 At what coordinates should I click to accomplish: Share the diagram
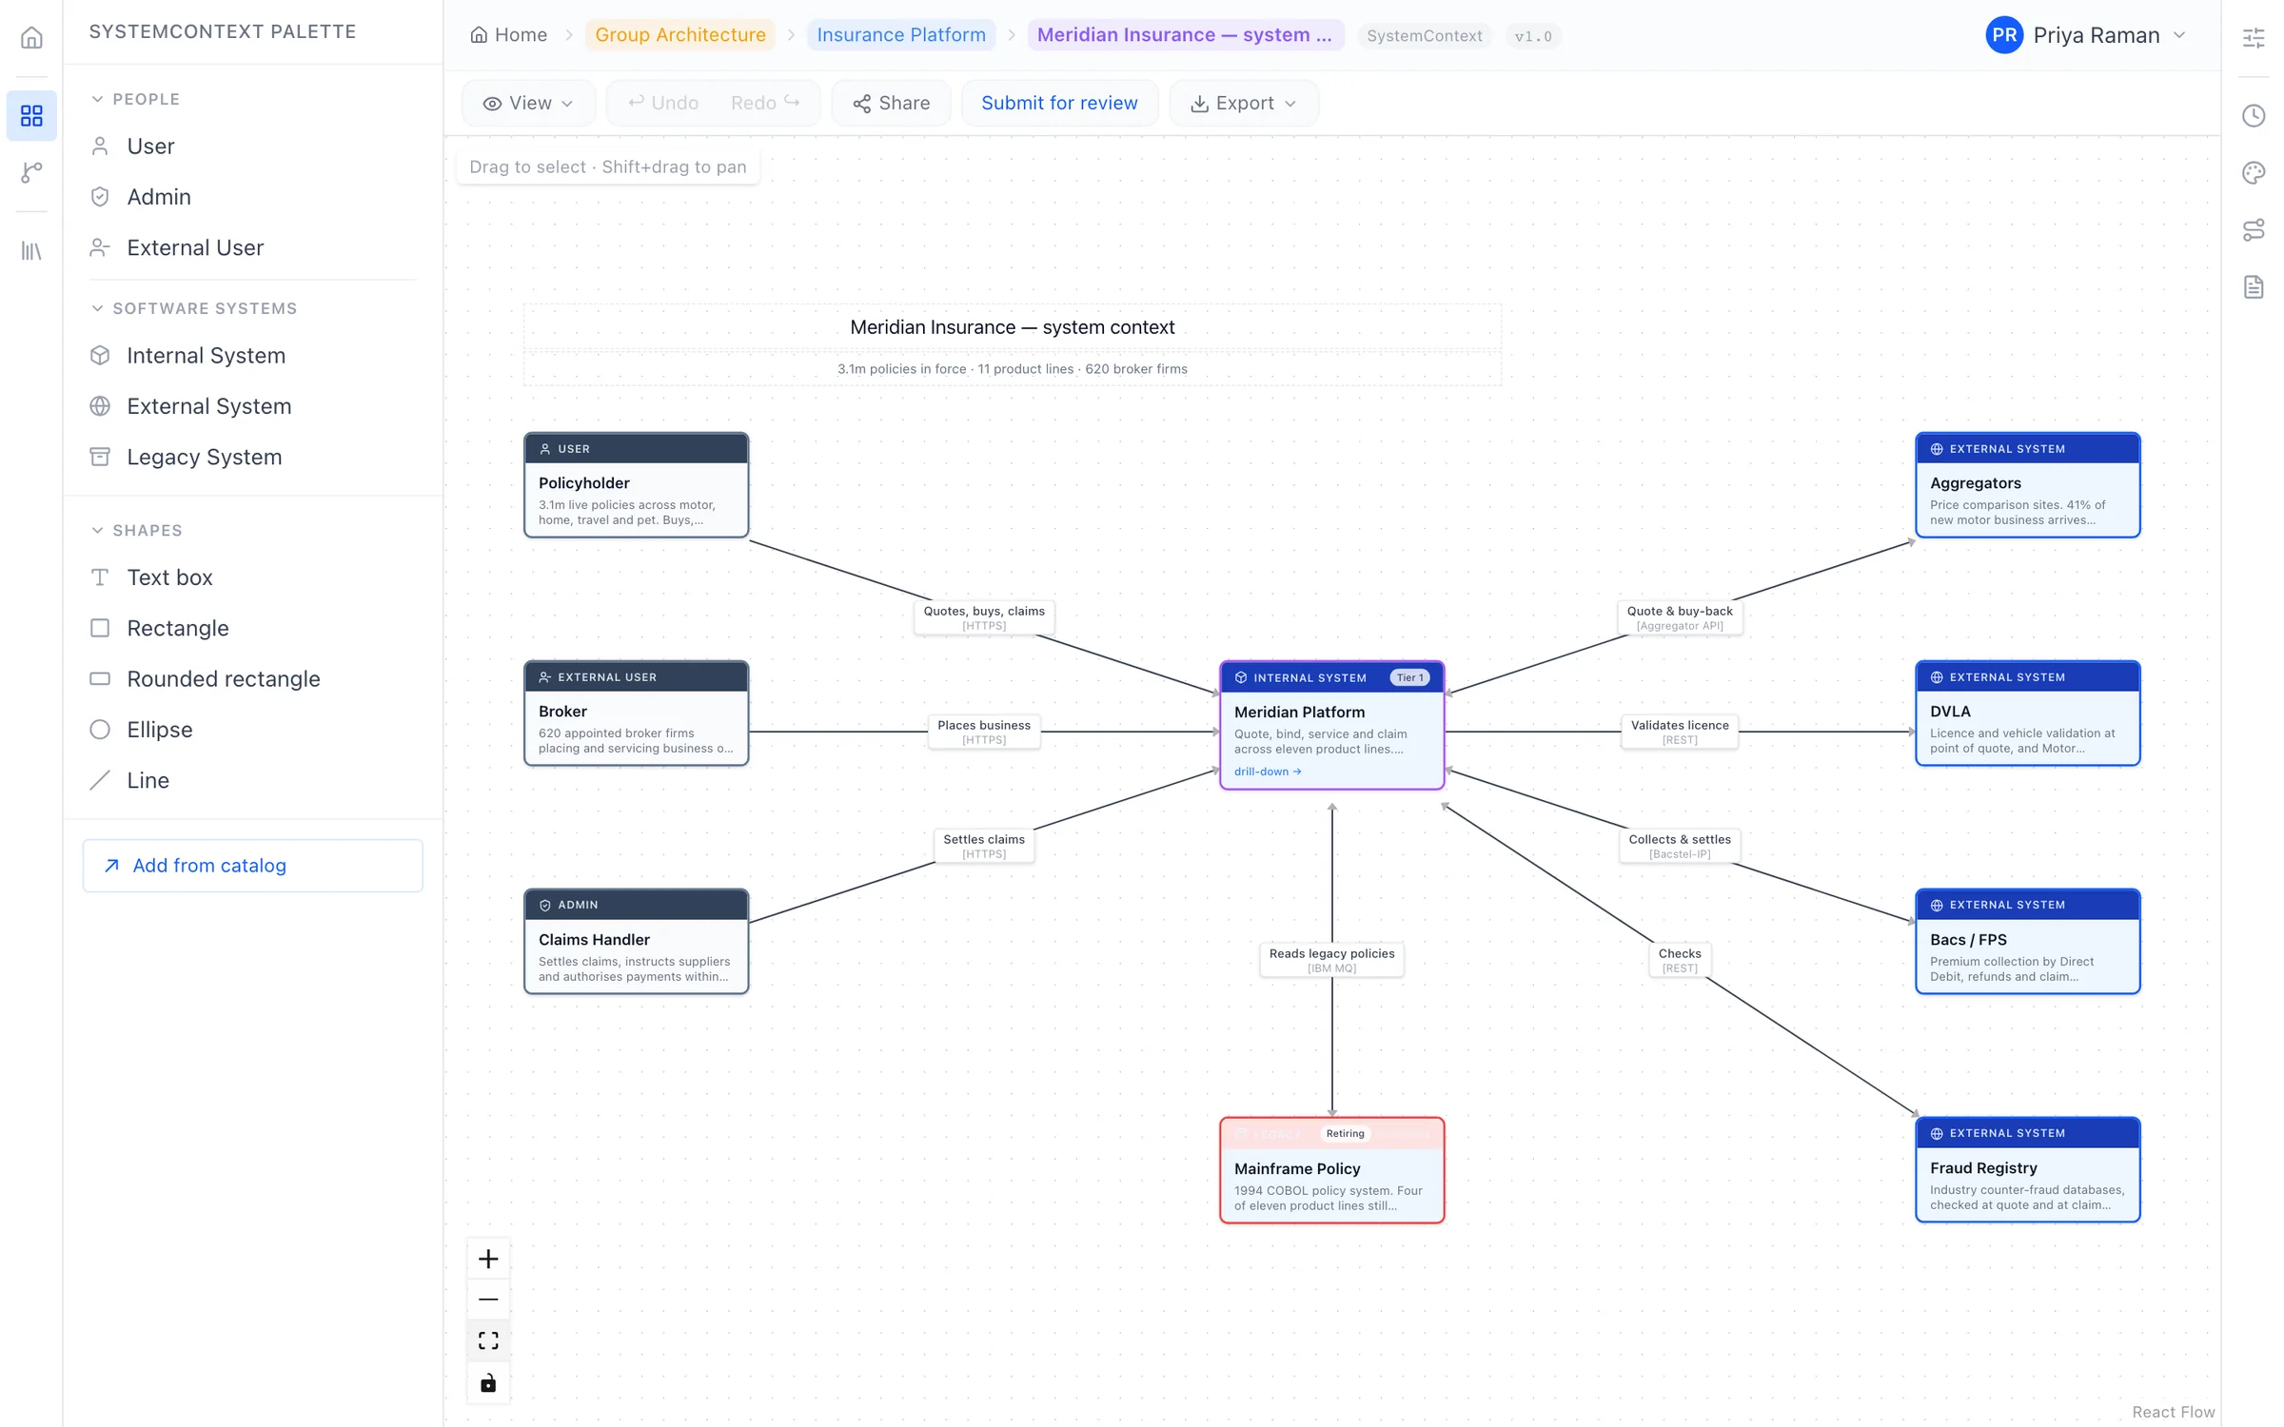click(891, 103)
